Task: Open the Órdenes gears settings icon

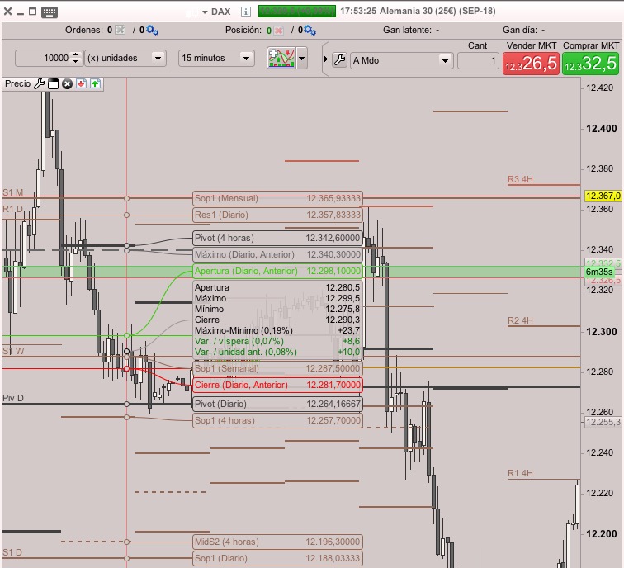Action: [x=152, y=30]
